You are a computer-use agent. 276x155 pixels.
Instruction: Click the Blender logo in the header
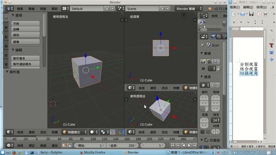[x=210, y=9]
